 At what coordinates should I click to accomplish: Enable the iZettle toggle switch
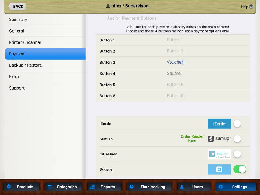pyautogui.click(x=239, y=124)
